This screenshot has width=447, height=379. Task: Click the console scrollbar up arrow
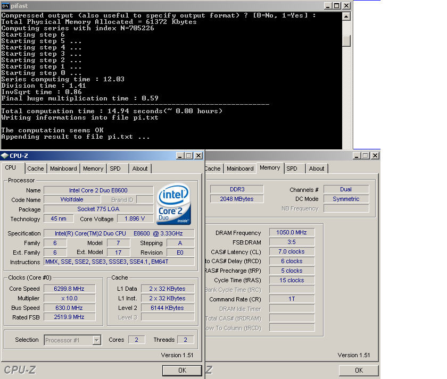346,16
